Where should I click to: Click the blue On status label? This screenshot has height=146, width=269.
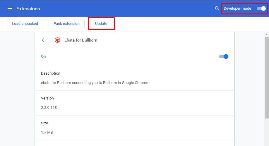43,56
